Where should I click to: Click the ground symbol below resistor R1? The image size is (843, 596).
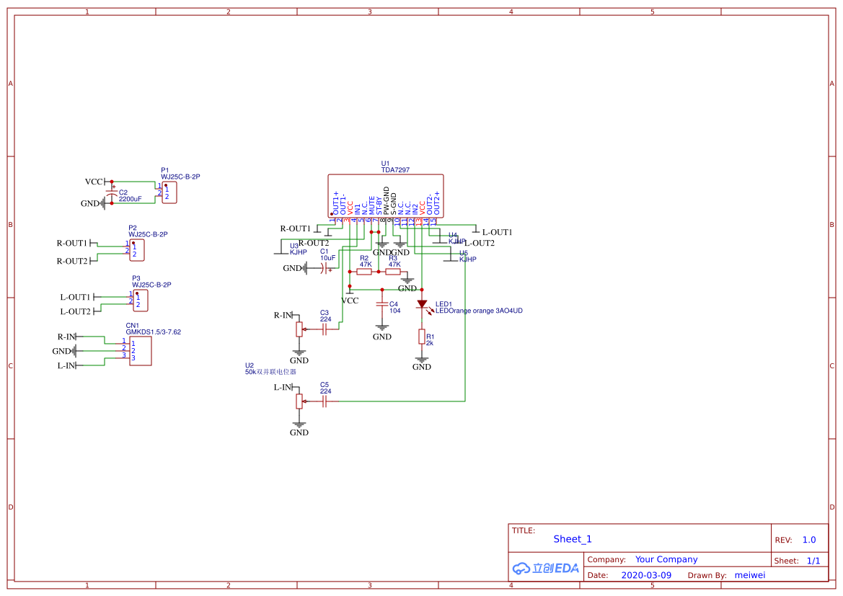point(422,360)
